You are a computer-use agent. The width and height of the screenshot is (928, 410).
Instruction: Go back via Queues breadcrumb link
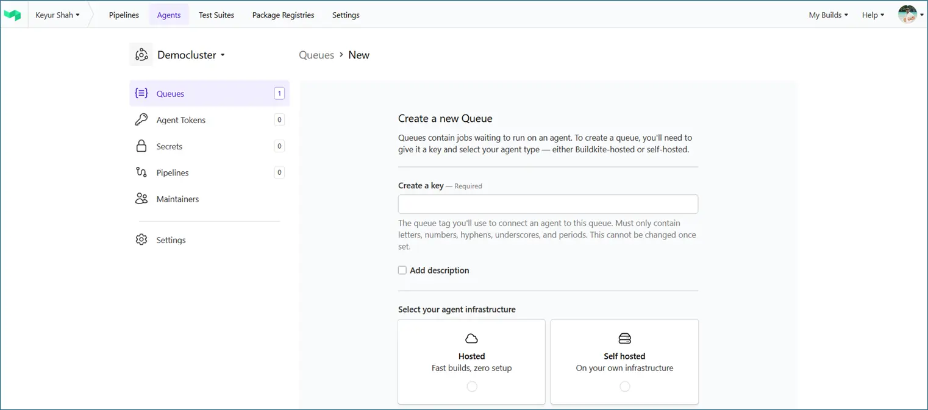[316, 55]
